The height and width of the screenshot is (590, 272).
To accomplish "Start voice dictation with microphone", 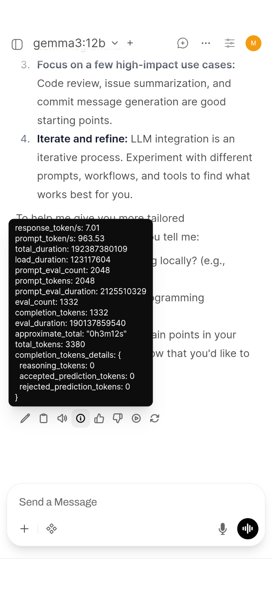I will 223,529.
